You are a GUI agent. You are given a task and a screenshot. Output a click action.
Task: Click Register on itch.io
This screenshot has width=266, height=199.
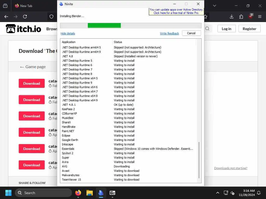[249, 29]
